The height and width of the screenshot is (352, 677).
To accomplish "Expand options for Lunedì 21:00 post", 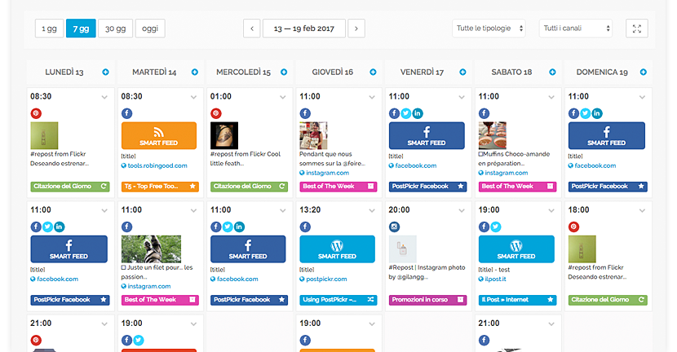I will (104, 324).
